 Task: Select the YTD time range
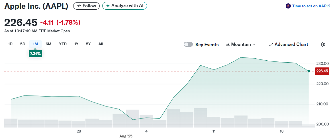63,44
